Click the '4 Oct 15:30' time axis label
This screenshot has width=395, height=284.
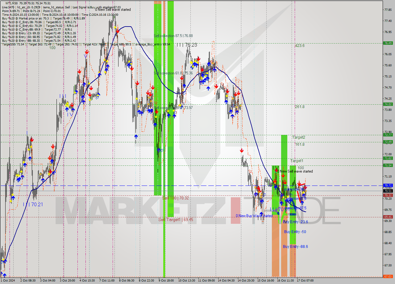(x=87, y=281)
